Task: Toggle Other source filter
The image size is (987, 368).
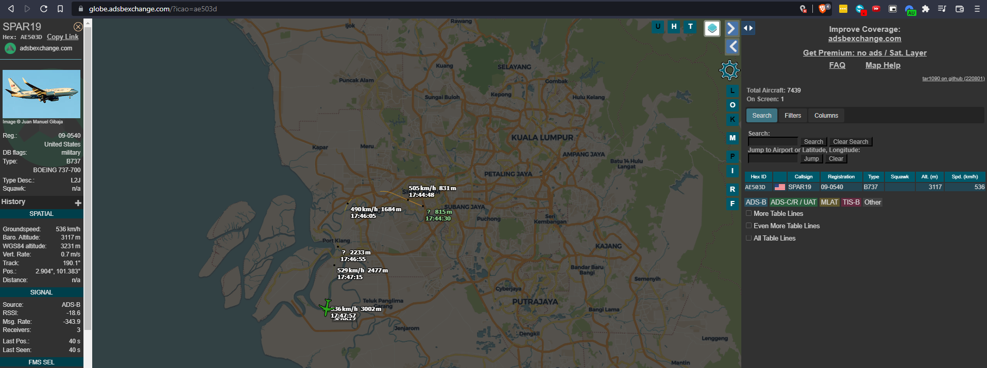Action: (x=873, y=203)
